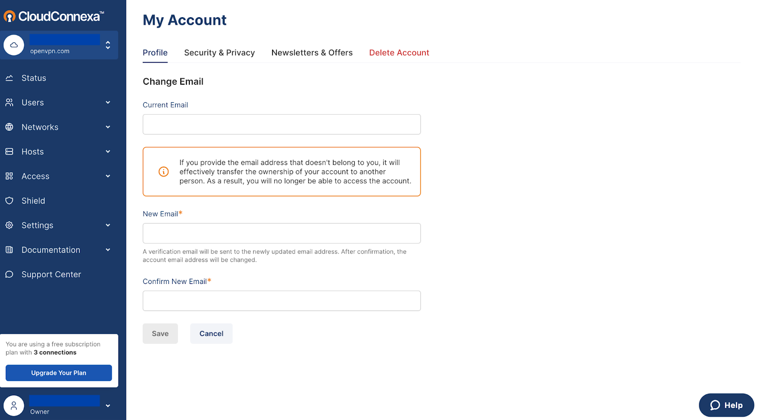Click the Owner profile avatar icon
The height and width of the screenshot is (420, 761).
[x=14, y=406]
